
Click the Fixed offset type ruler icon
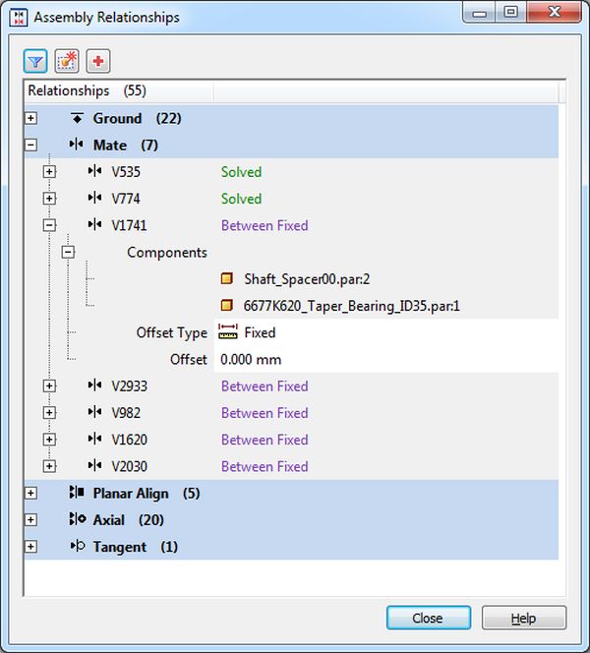click(228, 332)
